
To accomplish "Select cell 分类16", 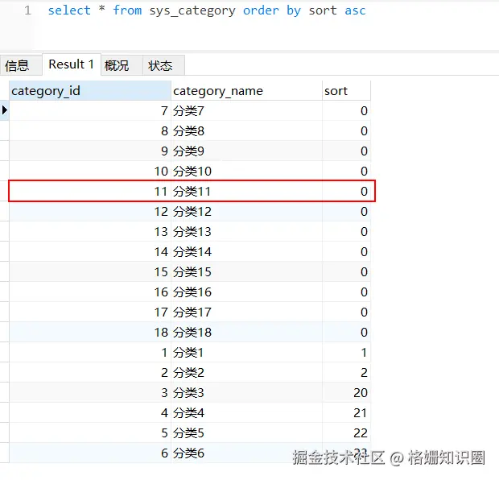I will (246, 292).
